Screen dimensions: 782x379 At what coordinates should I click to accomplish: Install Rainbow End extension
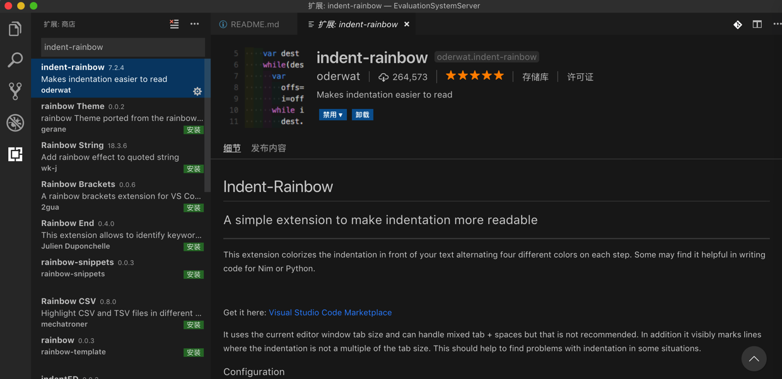point(194,247)
